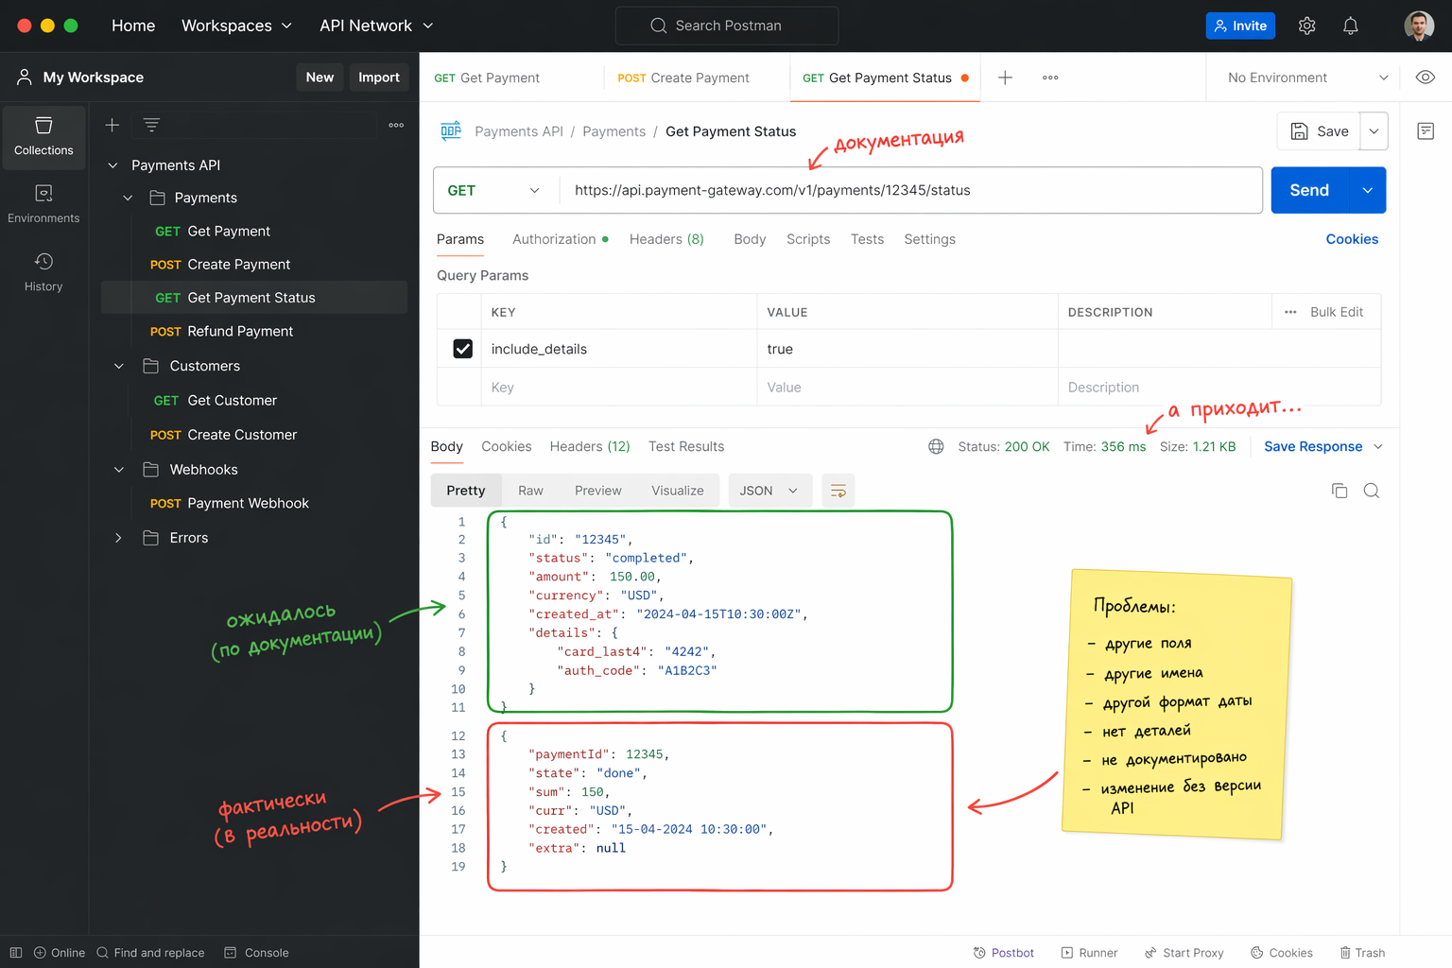
Task: Expand the Errors folder
Action: pyautogui.click(x=119, y=538)
